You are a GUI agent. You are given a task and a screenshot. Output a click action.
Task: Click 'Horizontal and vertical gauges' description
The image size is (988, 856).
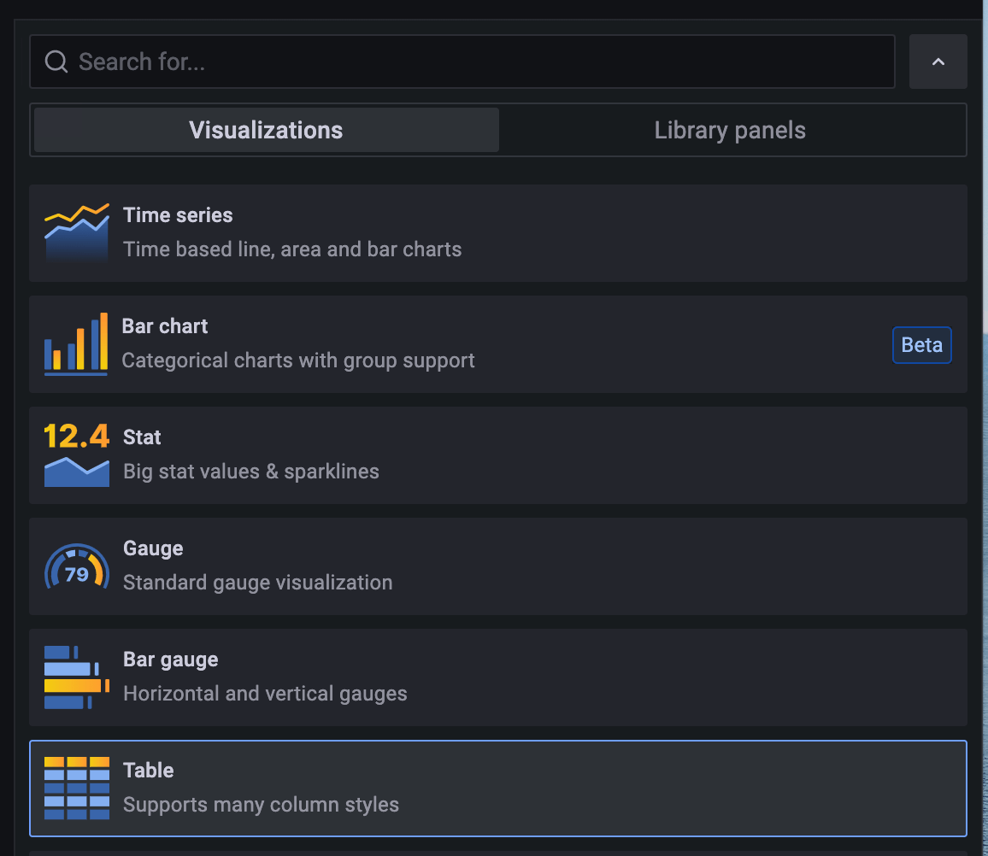pyautogui.click(x=265, y=694)
